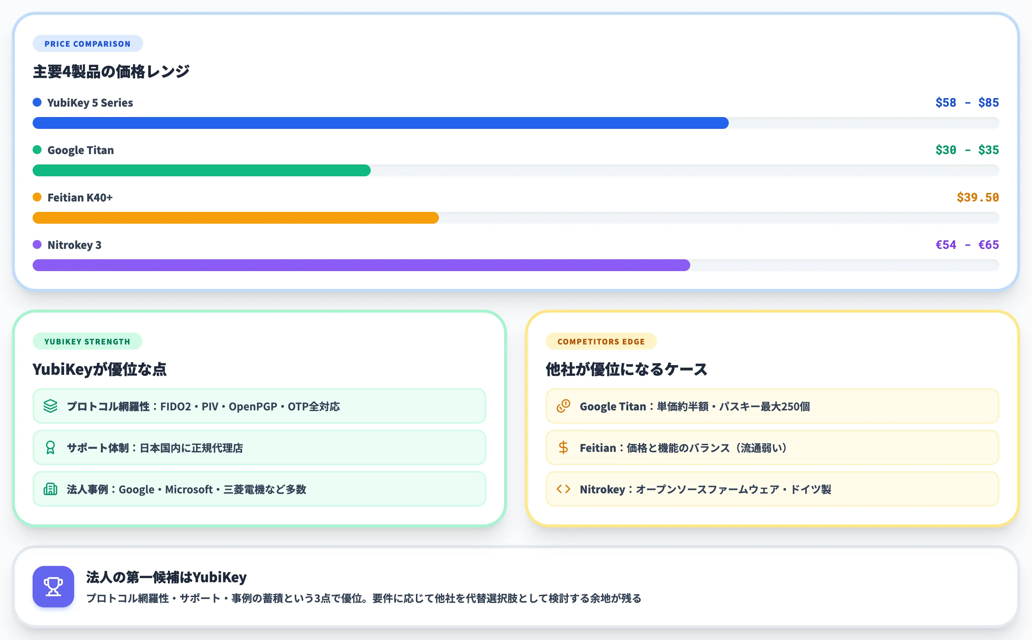Viewport: 1032px width, 640px height.
Task: Click the Feitian K40+ label
Action: pos(80,197)
